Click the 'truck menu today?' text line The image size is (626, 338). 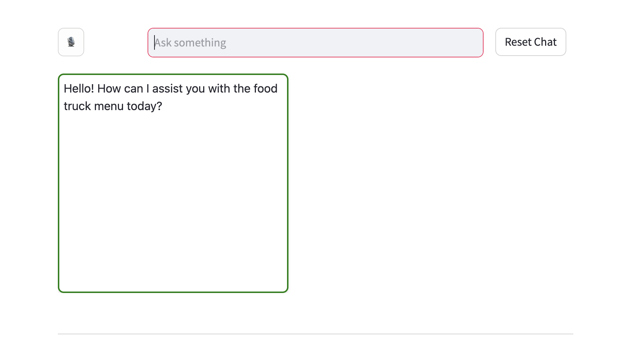[113, 106]
